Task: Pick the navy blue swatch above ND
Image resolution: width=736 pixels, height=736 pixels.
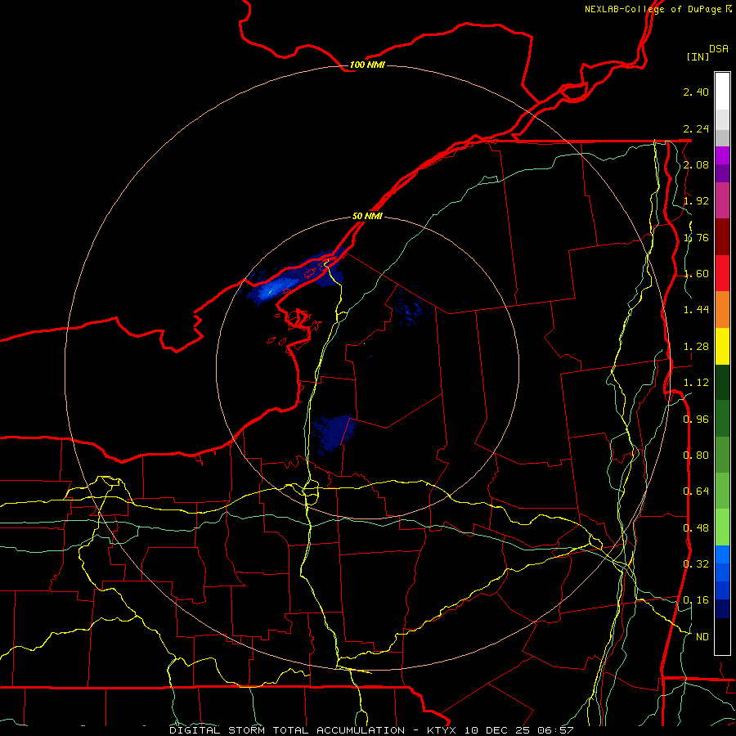Action: pyautogui.click(x=722, y=608)
